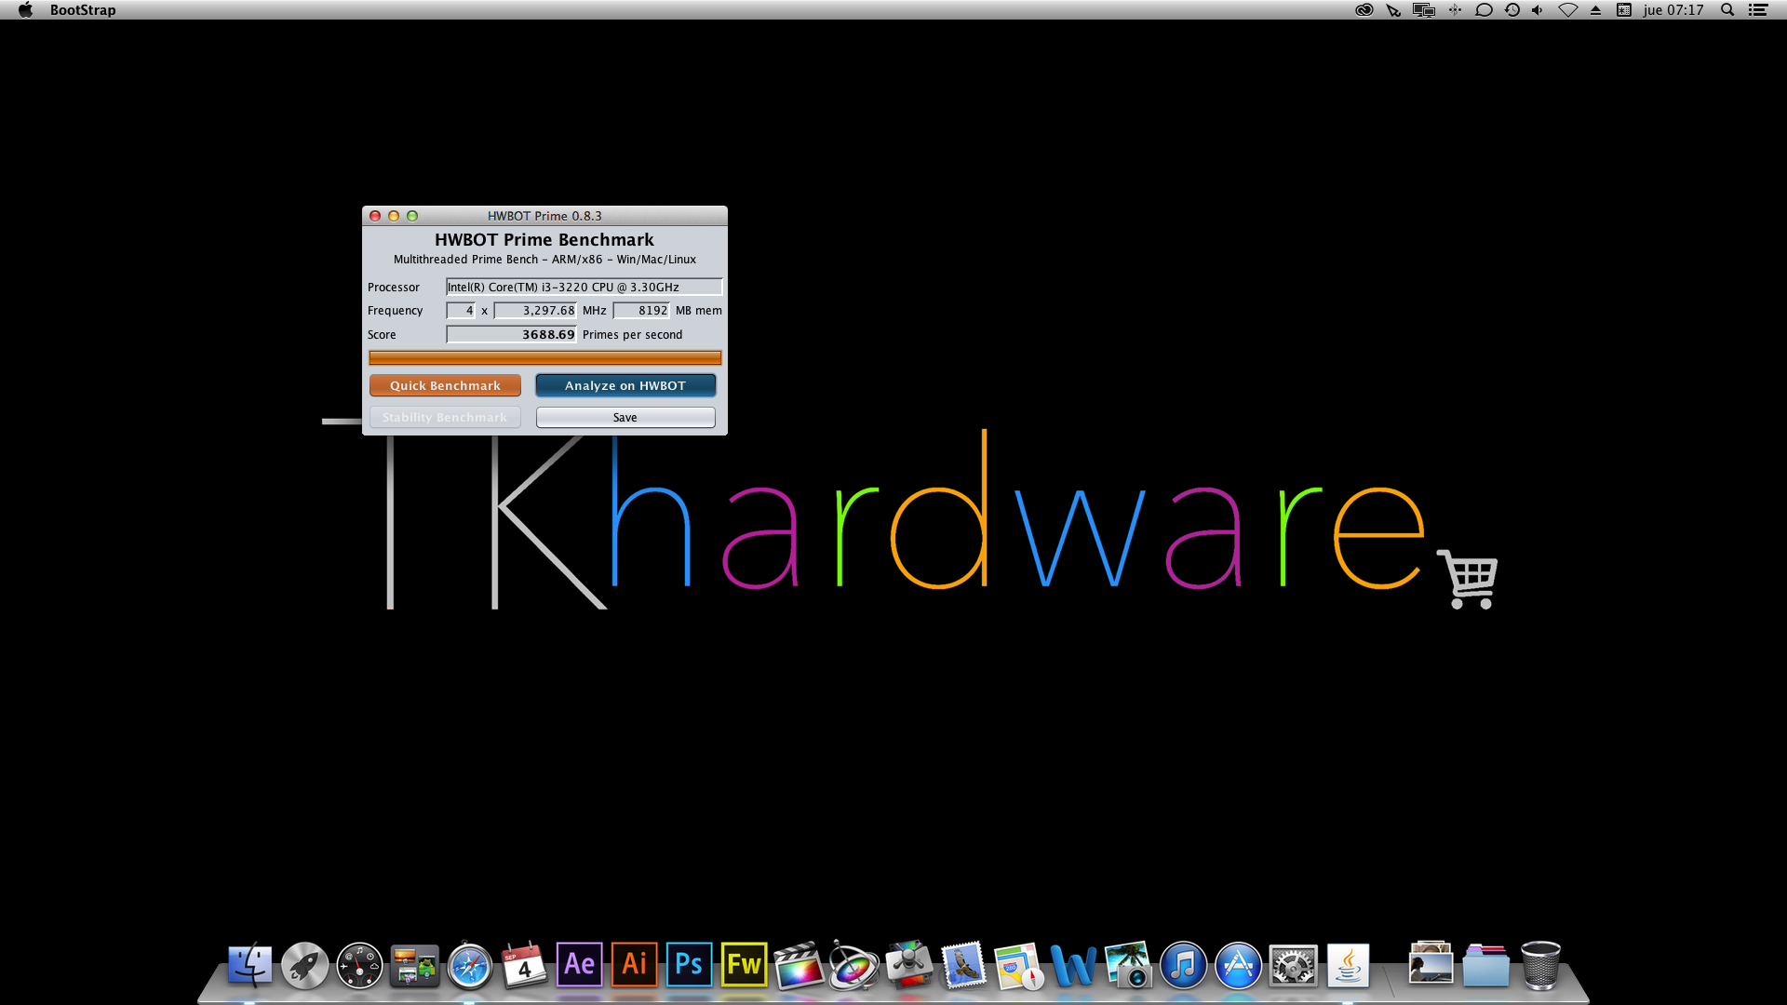Launch iTunes from the dock
Viewport: 1787px width, 1005px height.
[x=1183, y=965]
